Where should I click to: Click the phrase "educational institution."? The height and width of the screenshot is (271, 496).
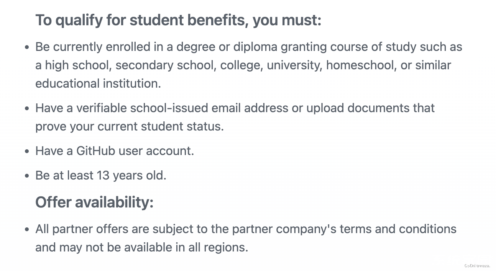pos(98,83)
